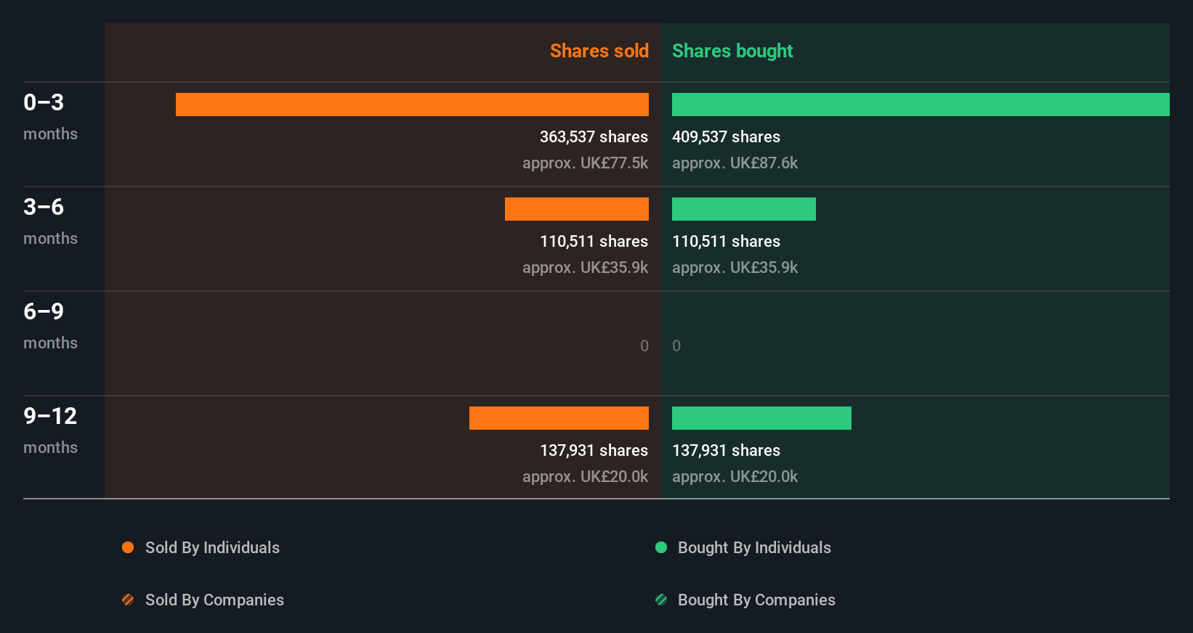Viewport: 1193px width, 633px height.
Task: Click the 3–6 months orange sold bar
Action: (x=577, y=209)
